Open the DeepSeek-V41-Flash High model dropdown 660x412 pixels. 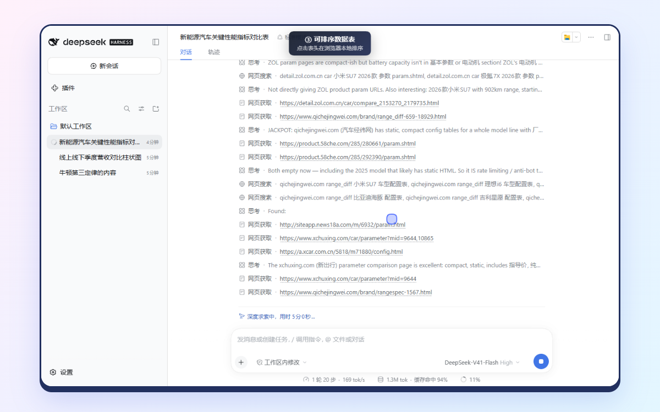click(x=482, y=363)
